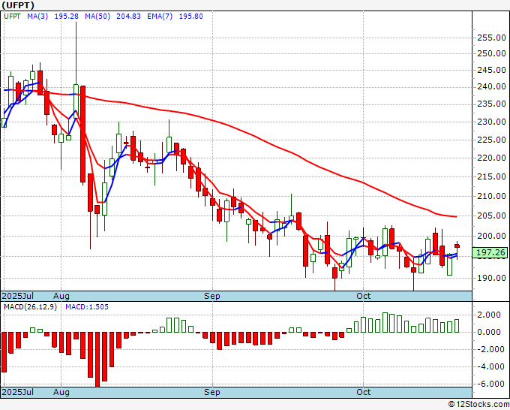Click the Aug label on price chart axis
510x410 pixels.
click(61, 296)
